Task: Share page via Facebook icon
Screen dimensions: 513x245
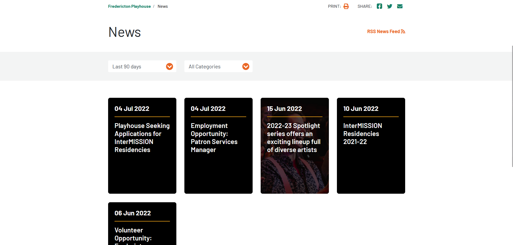Action: click(379, 6)
